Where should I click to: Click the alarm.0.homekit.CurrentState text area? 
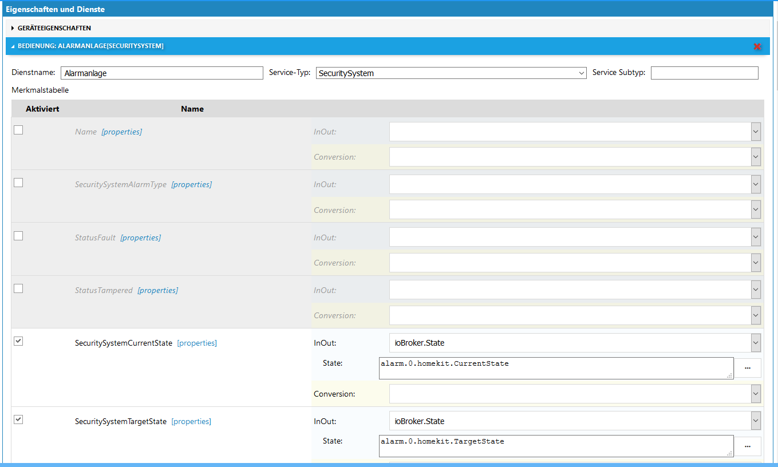tap(556, 368)
